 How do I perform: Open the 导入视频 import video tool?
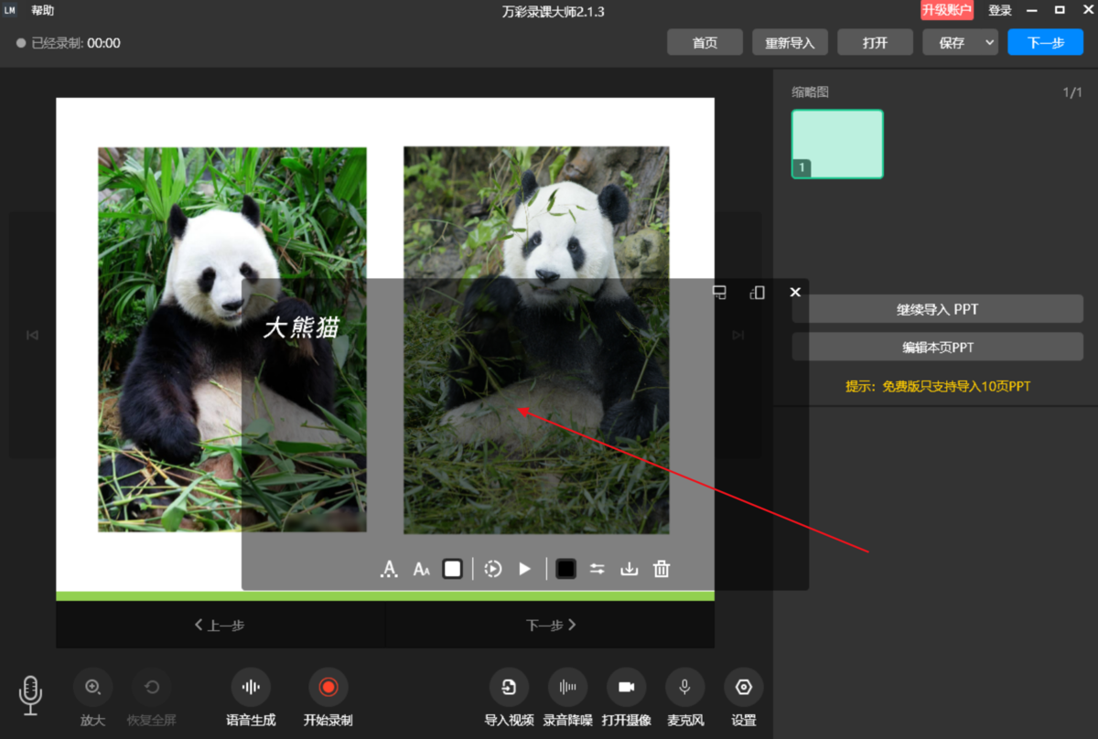[x=509, y=688]
